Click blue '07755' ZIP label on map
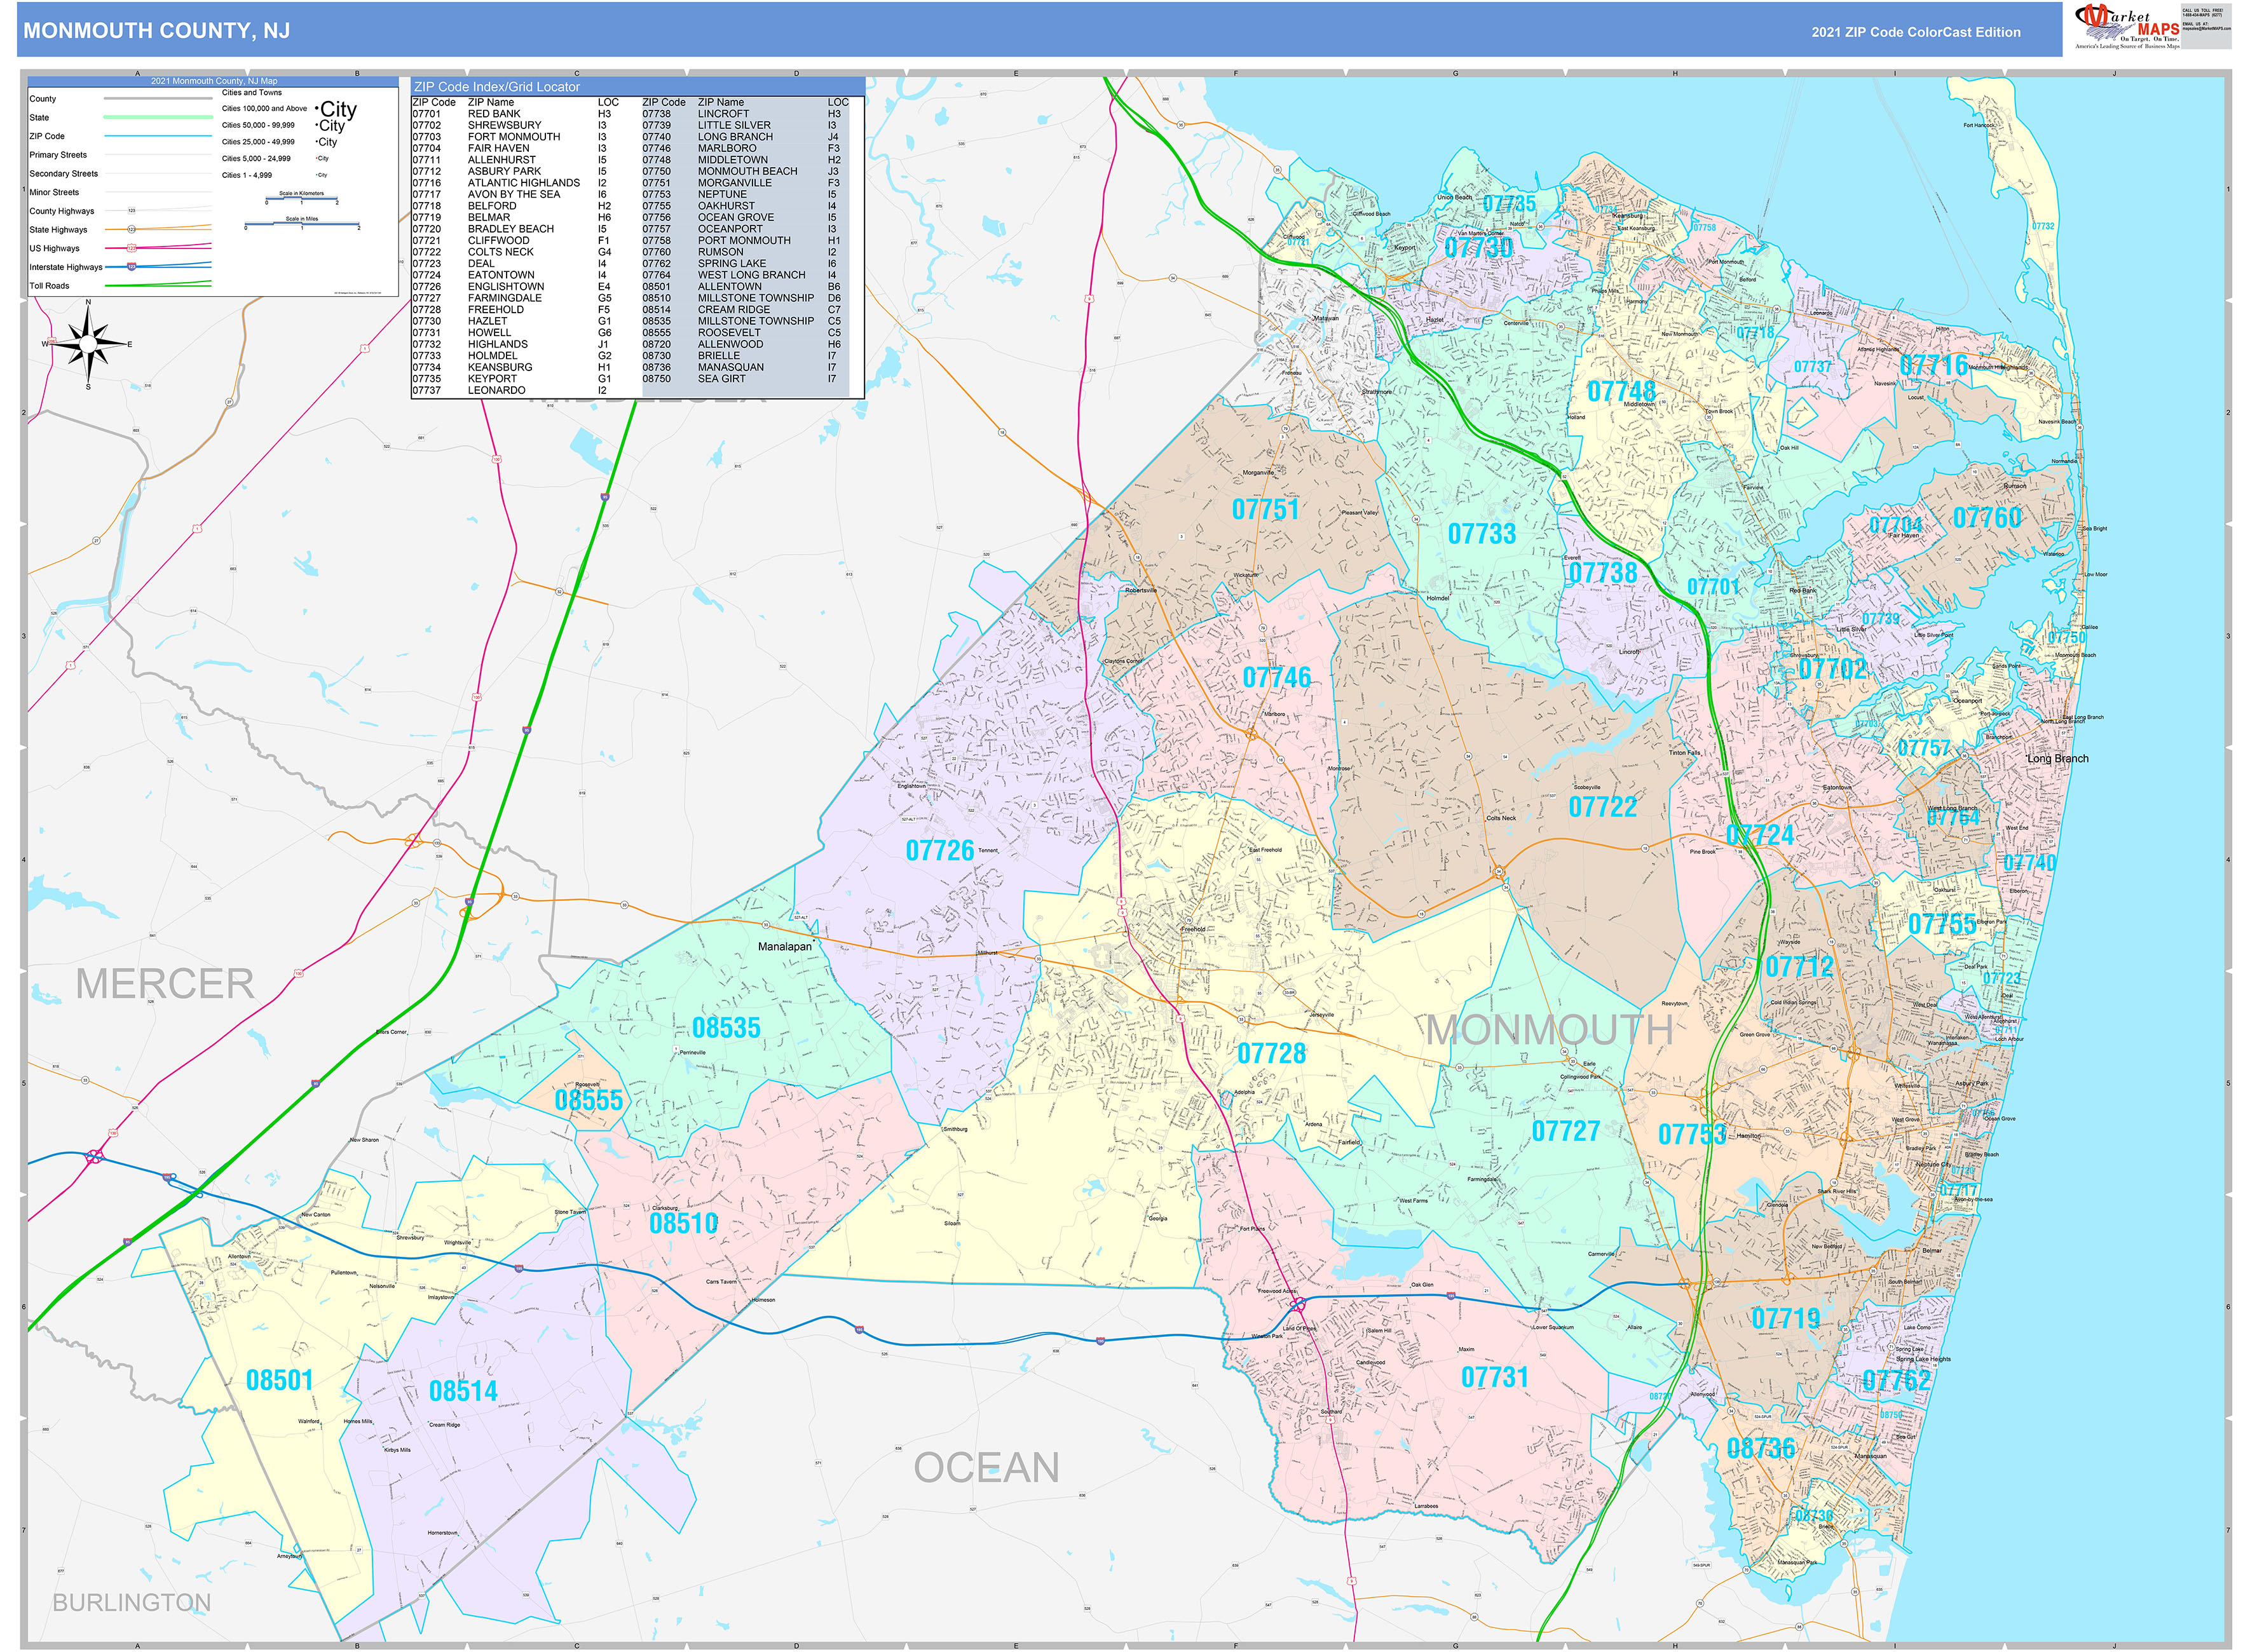The height and width of the screenshot is (1652, 2243). 1942,924
